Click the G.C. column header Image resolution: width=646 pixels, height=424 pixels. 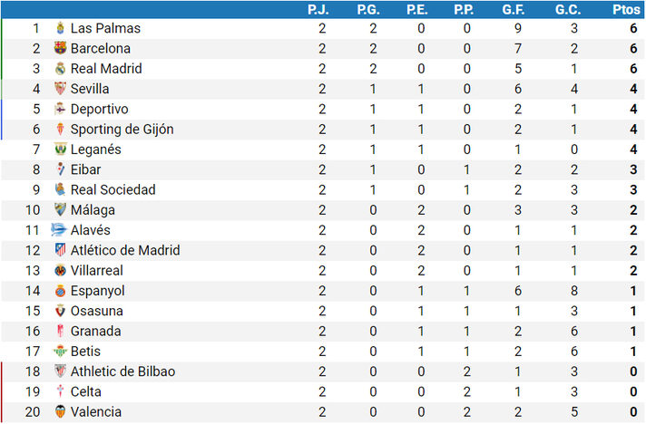pyautogui.click(x=568, y=9)
